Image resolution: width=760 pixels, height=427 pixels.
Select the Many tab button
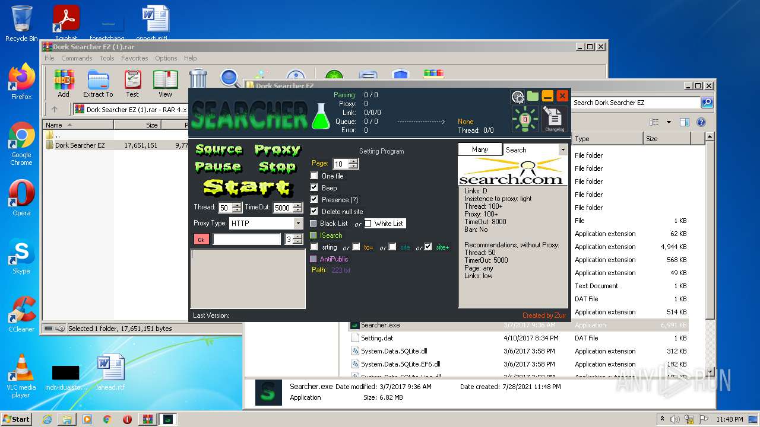coord(480,149)
